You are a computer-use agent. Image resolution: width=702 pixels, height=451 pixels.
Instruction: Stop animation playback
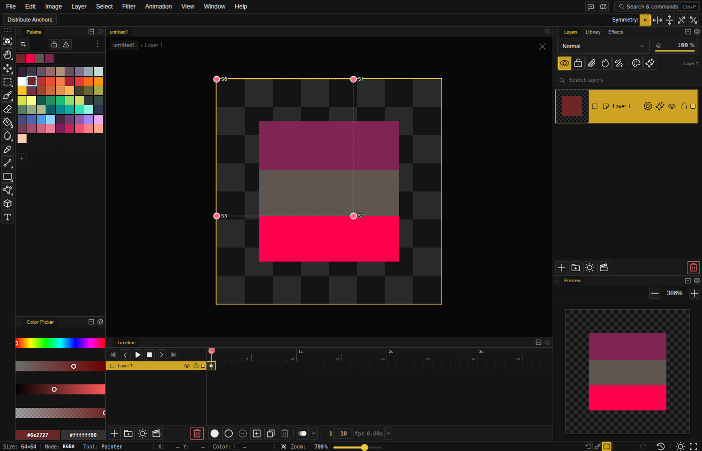(x=149, y=355)
